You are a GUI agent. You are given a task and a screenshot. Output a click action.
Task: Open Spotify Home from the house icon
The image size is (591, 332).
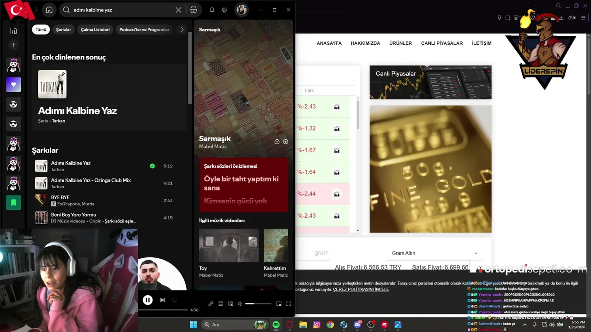49,10
